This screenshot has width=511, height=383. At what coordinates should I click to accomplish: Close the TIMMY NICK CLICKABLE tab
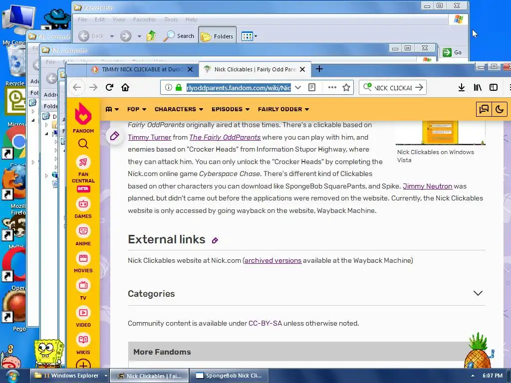click(190, 69)
